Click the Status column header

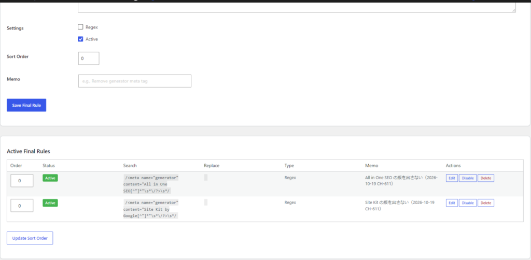coord(49,166)
